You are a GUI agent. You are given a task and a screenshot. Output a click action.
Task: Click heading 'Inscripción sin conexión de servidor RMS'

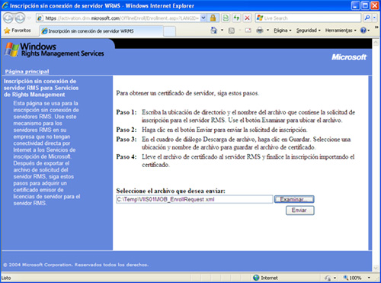tap(41, 88)
